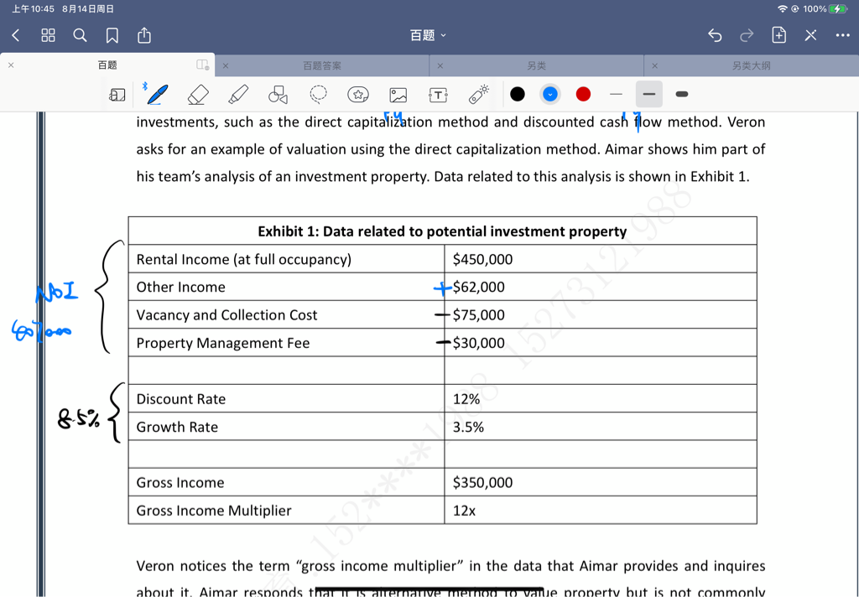Select the Lasso tool
Viewport: 859px width, 597px height.
[318, 94]
